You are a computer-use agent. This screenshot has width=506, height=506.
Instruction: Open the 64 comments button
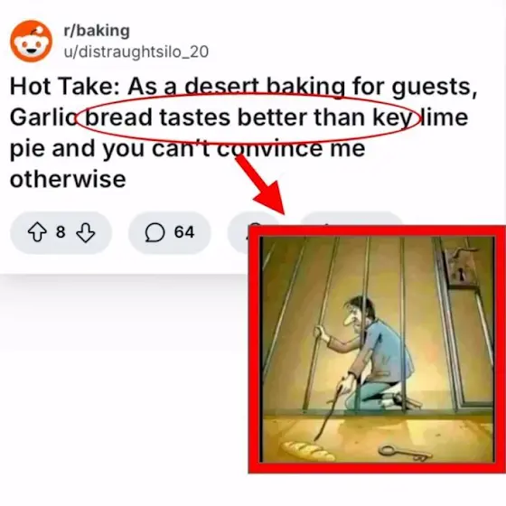pos(170,232)
